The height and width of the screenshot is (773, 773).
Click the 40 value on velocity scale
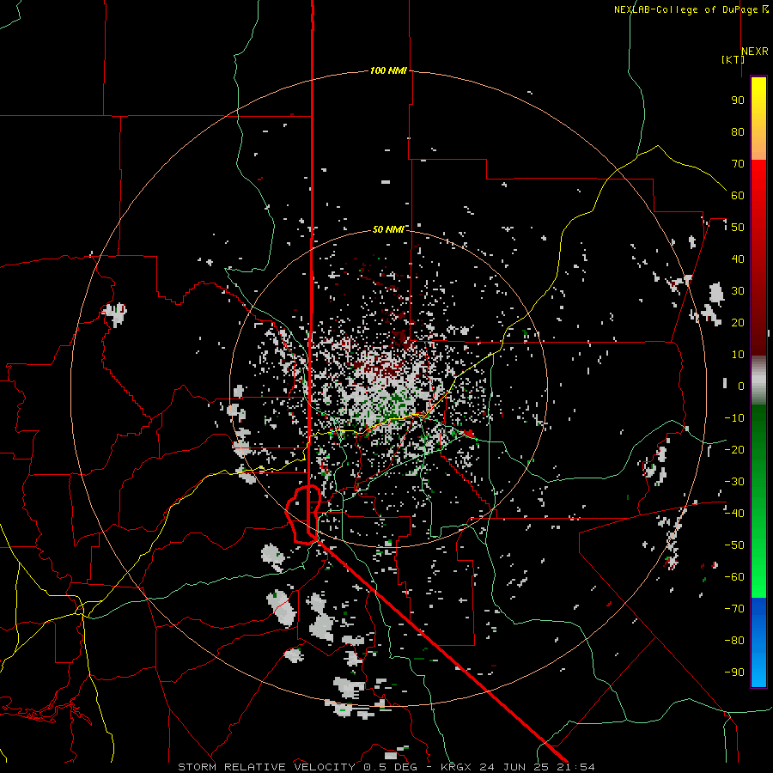coord(738,259)
